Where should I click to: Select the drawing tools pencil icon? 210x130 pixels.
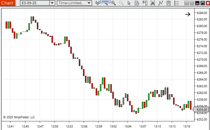coord(105,3)
